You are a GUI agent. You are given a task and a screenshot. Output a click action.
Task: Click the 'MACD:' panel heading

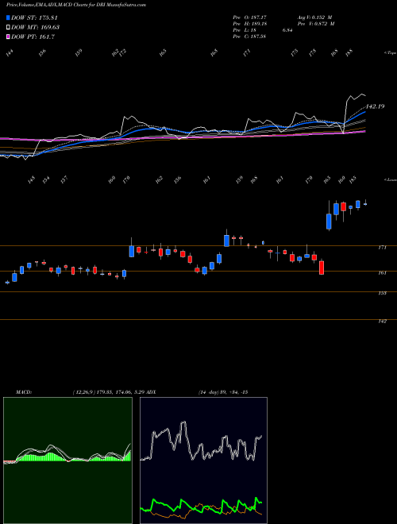[24, 392]
